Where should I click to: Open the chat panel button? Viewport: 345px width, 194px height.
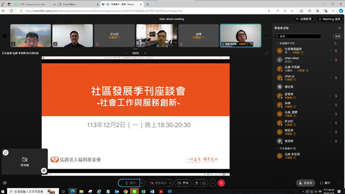(x=325, y=183)
